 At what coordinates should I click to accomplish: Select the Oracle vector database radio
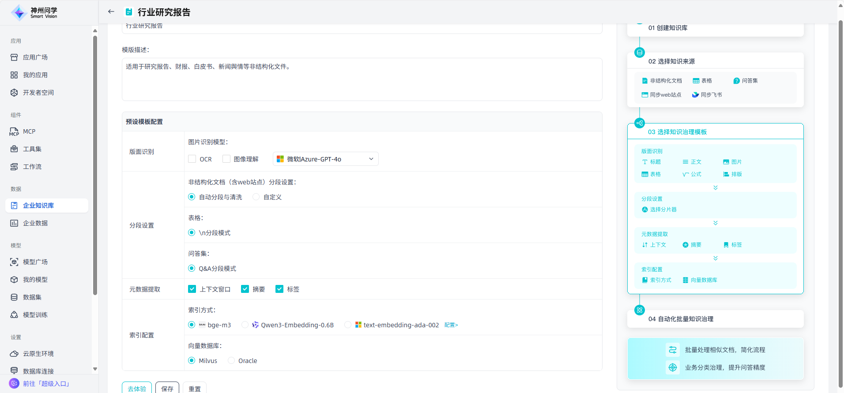[231, 360]
